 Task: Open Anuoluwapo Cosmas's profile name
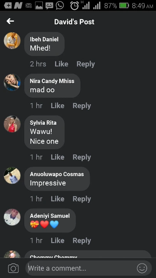coord(57,174)
